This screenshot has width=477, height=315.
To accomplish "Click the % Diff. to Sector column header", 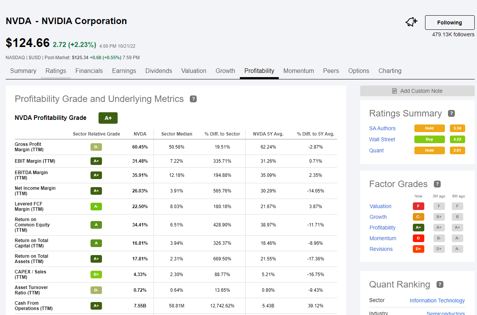I will pos(222,134).
